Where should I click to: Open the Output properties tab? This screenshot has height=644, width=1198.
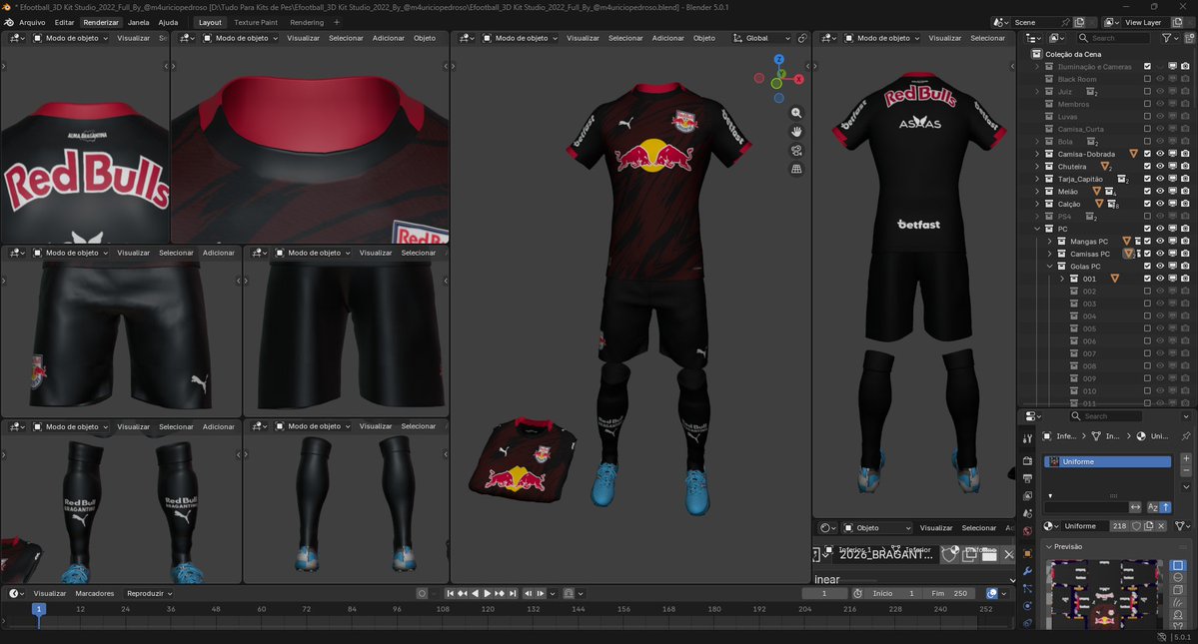click(x=1027, y=478)
